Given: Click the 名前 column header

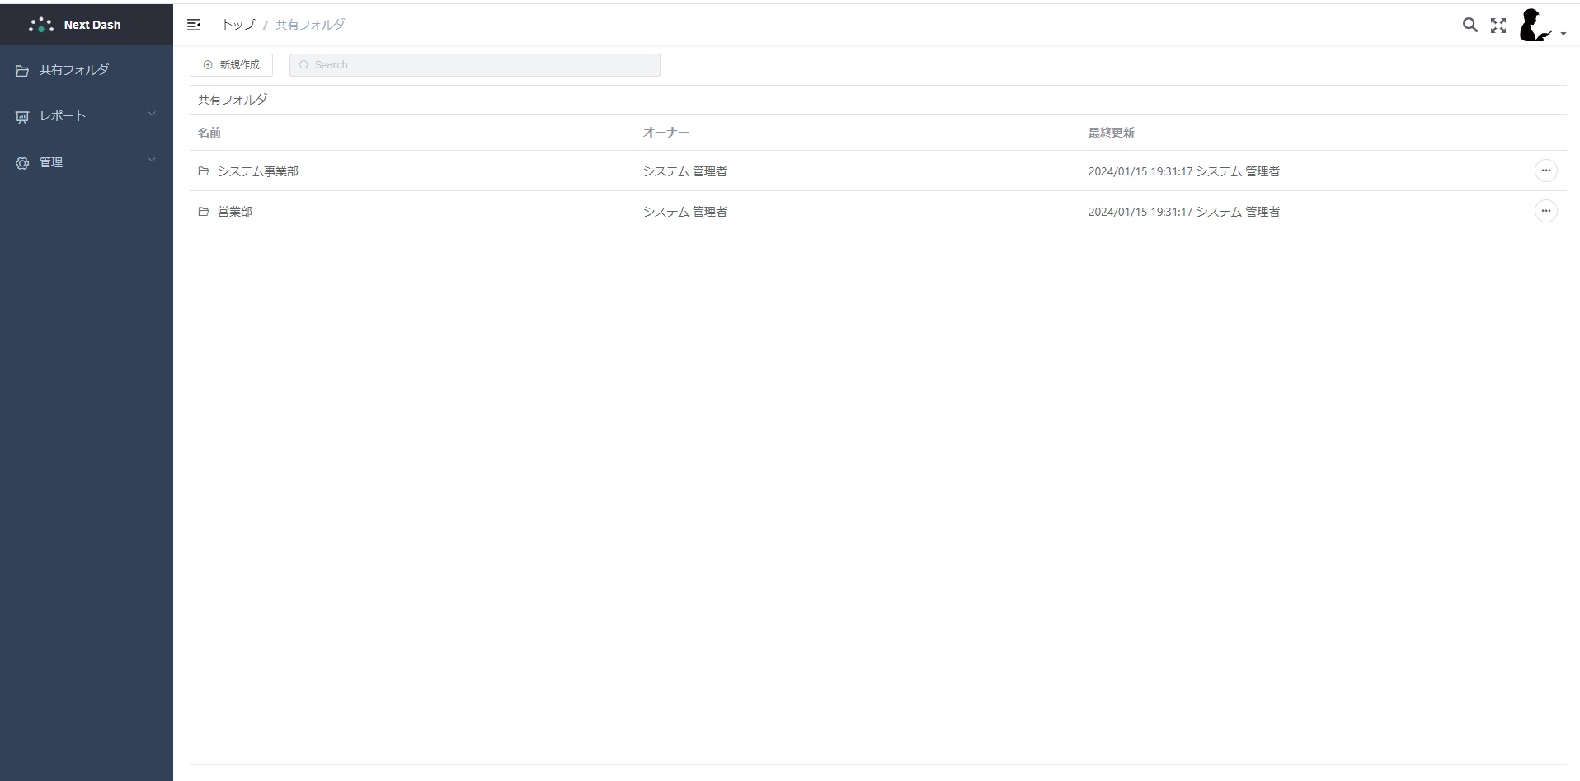Looking at the screenshot, I should [209, 133].
